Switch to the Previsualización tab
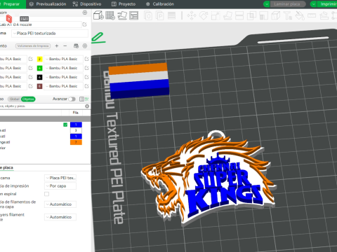337x252 pixels. pyautogui.click(x=48, y=4)
